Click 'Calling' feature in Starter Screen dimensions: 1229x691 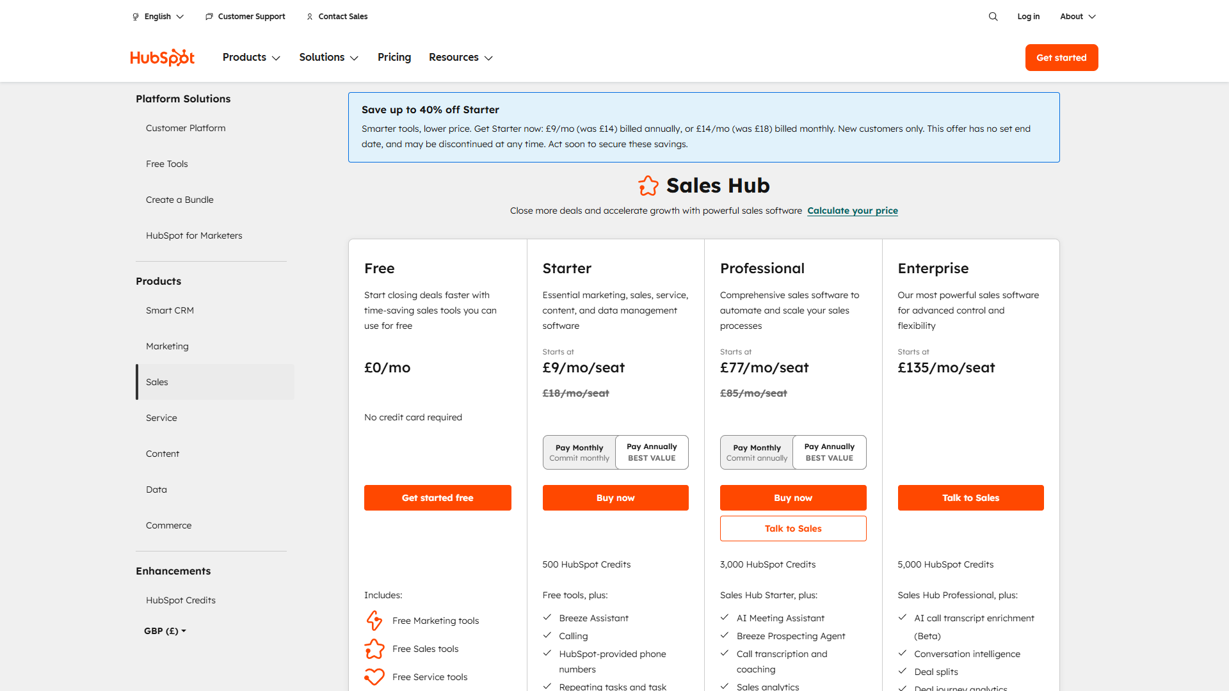coord(573,636)
